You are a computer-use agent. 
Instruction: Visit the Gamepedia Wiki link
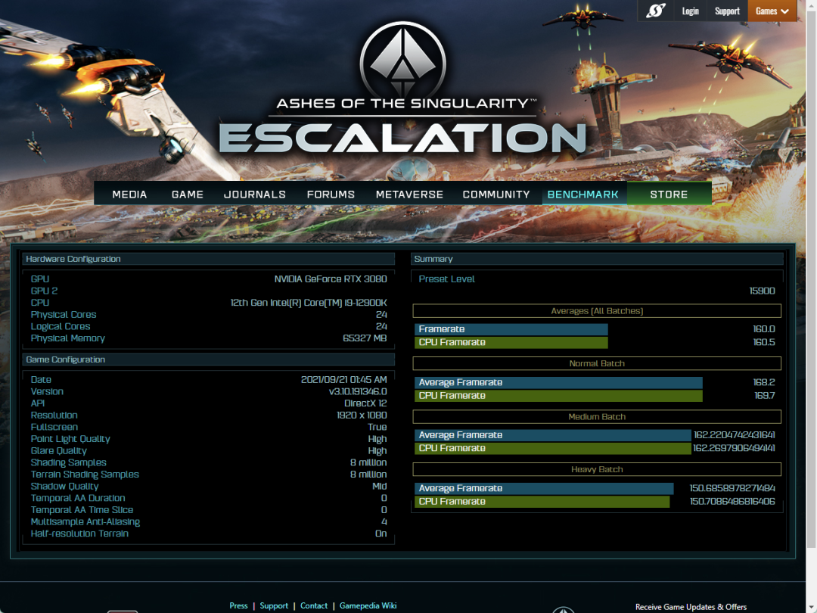[368, 605]
